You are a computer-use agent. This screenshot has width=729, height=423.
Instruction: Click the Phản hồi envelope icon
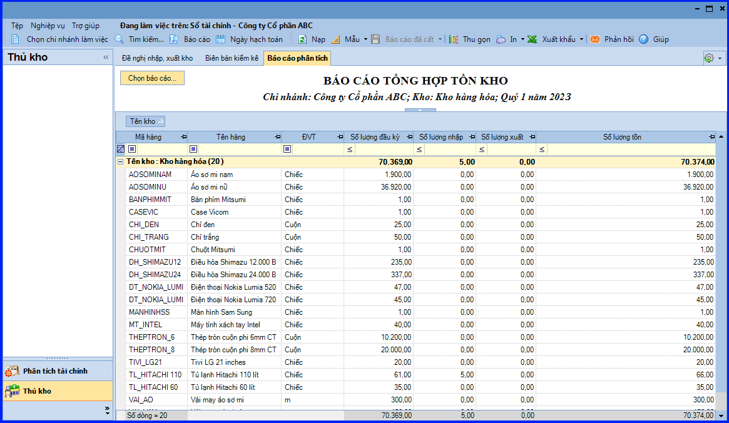595,39
